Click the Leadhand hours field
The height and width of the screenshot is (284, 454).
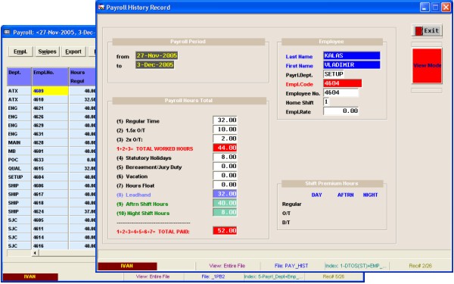[225, 194]
